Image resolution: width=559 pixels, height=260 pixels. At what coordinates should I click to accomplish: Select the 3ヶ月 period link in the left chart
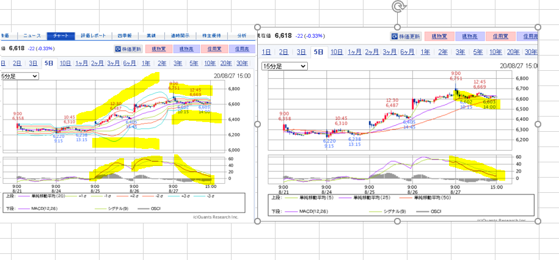pyautogui.click(x=113, y=63)
